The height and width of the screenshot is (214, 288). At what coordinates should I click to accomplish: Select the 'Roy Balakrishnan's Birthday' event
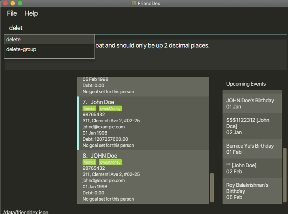click(252, 191)
